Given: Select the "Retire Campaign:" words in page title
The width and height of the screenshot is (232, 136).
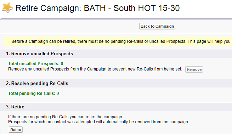Looking at the screenshot, I should [49, 8].
